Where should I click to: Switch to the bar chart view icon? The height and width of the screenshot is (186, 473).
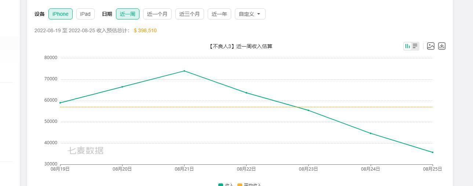tap(407, 46)
